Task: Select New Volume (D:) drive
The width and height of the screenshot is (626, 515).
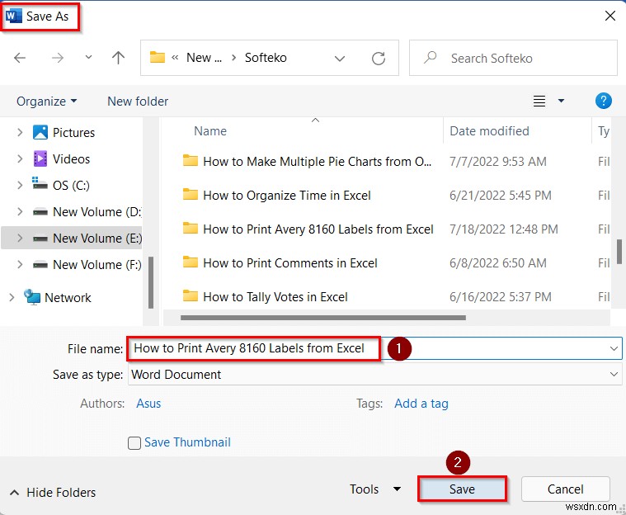Action: click(87, 212)
